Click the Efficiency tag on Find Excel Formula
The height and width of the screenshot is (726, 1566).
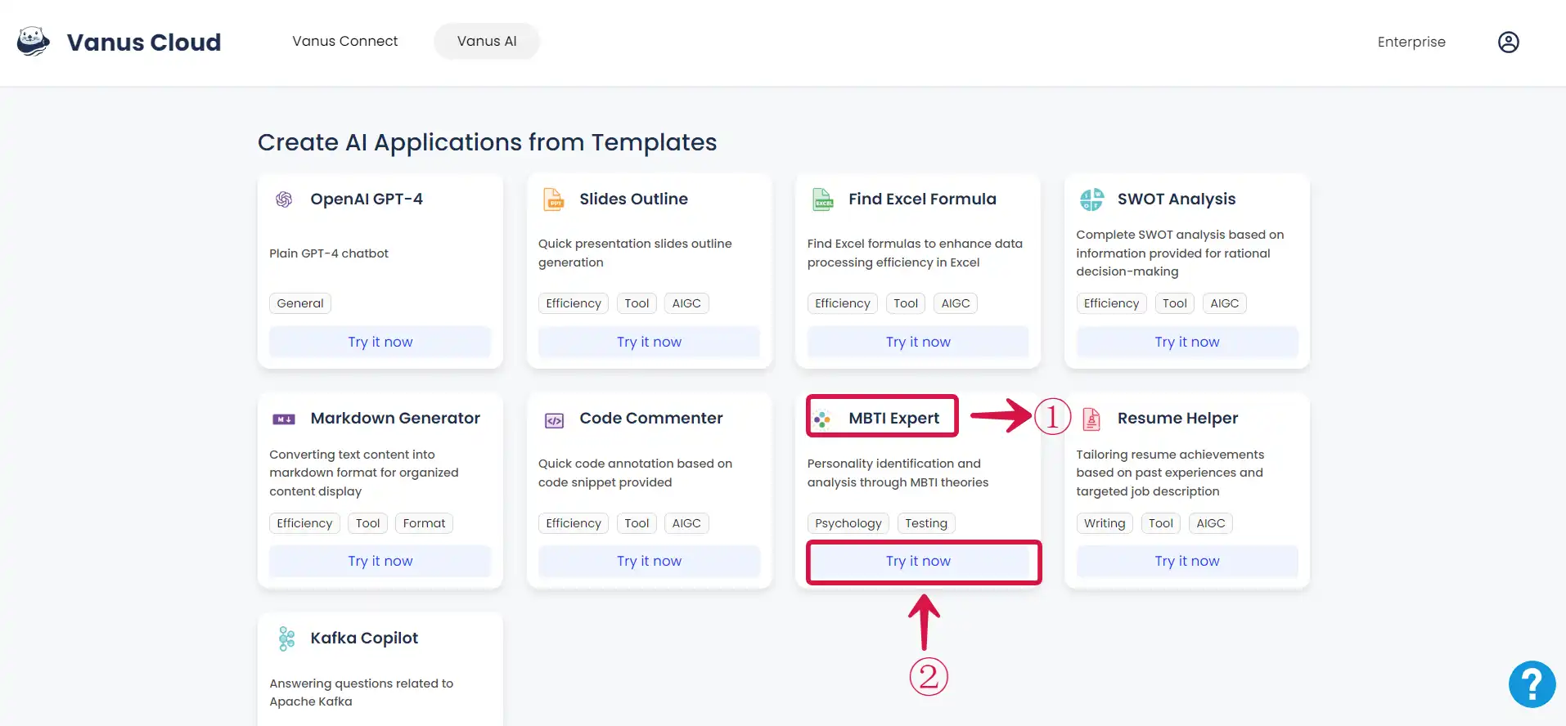click(843, 303)
